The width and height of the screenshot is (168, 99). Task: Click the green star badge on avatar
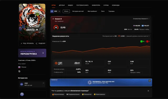[x=37, y=14]
